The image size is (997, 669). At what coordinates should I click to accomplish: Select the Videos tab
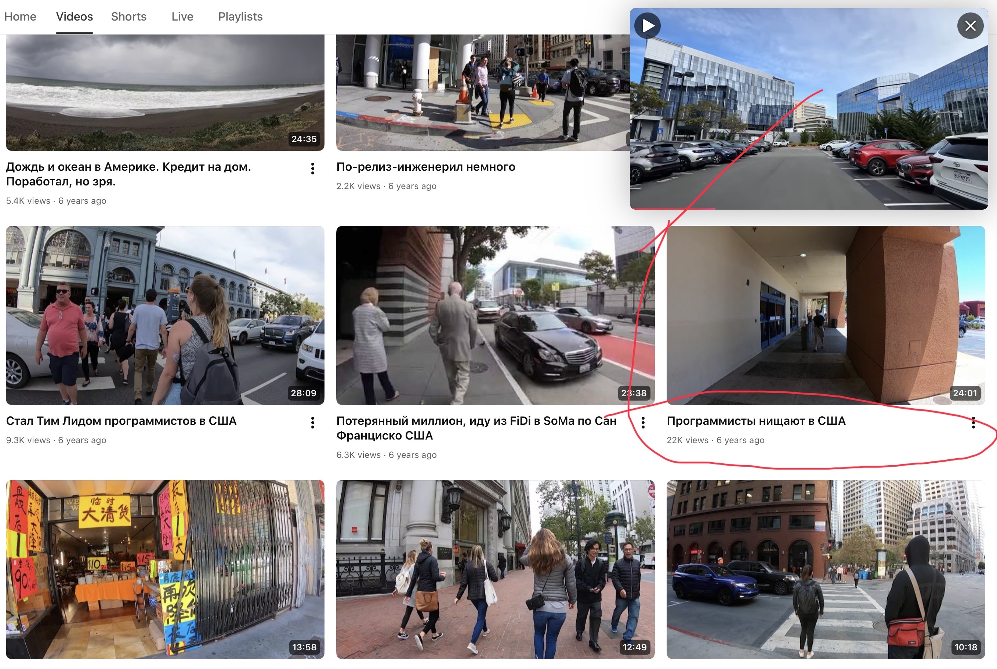coord(74,17)
